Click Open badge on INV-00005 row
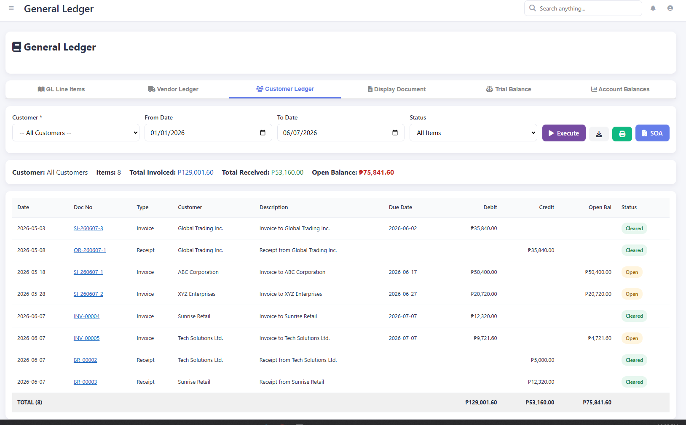 (632, 338)
